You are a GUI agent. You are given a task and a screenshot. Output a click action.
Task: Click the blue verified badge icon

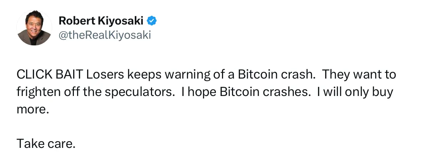coord(152,21)
